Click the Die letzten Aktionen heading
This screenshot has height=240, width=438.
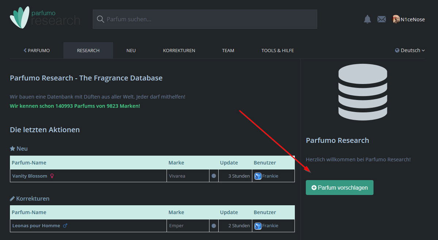45,130
